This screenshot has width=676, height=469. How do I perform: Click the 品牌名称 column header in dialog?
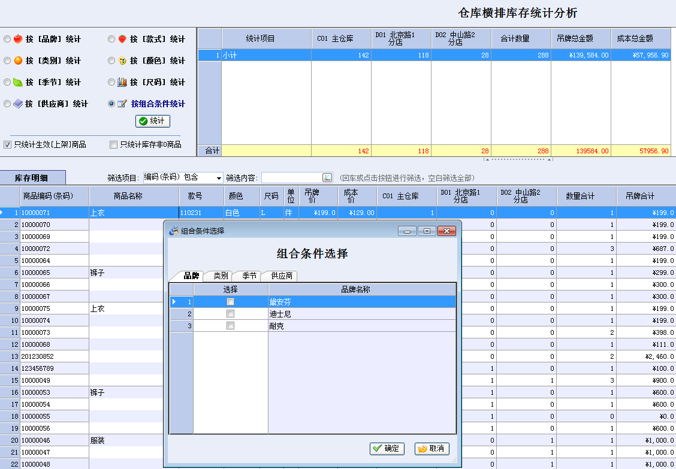pyautogui.click(x=362, y=290)
